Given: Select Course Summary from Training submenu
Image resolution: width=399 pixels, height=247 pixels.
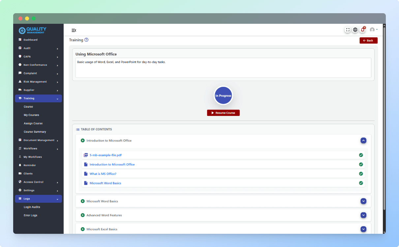Looking at the screenshot, I should [x=35, y=132].
